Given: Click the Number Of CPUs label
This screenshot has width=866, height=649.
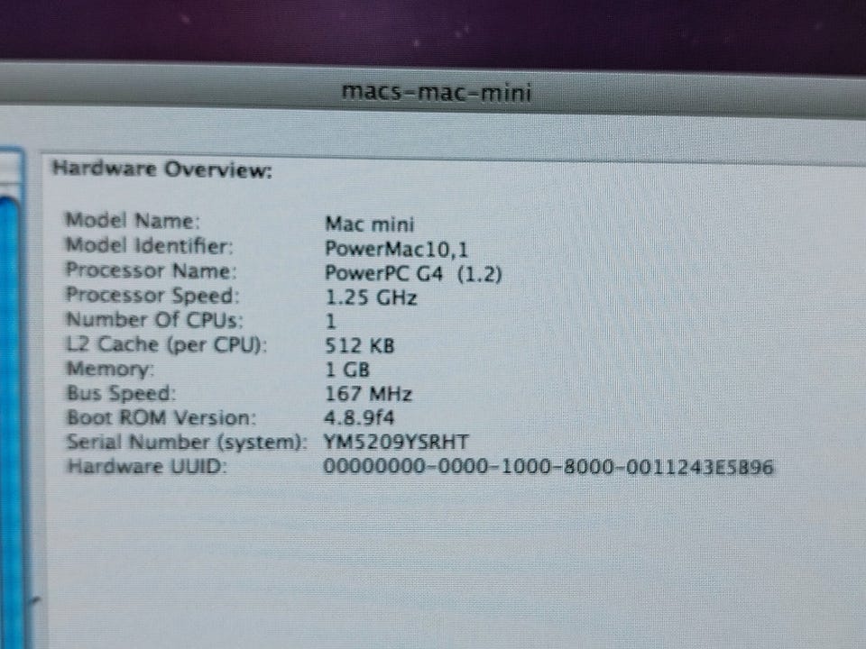Looking at the screenshot, I should click(x=154, y=319).
